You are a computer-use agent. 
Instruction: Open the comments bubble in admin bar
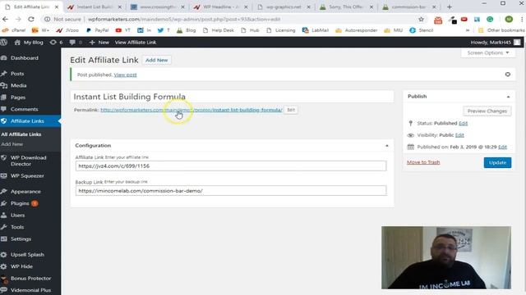(76, 42)
